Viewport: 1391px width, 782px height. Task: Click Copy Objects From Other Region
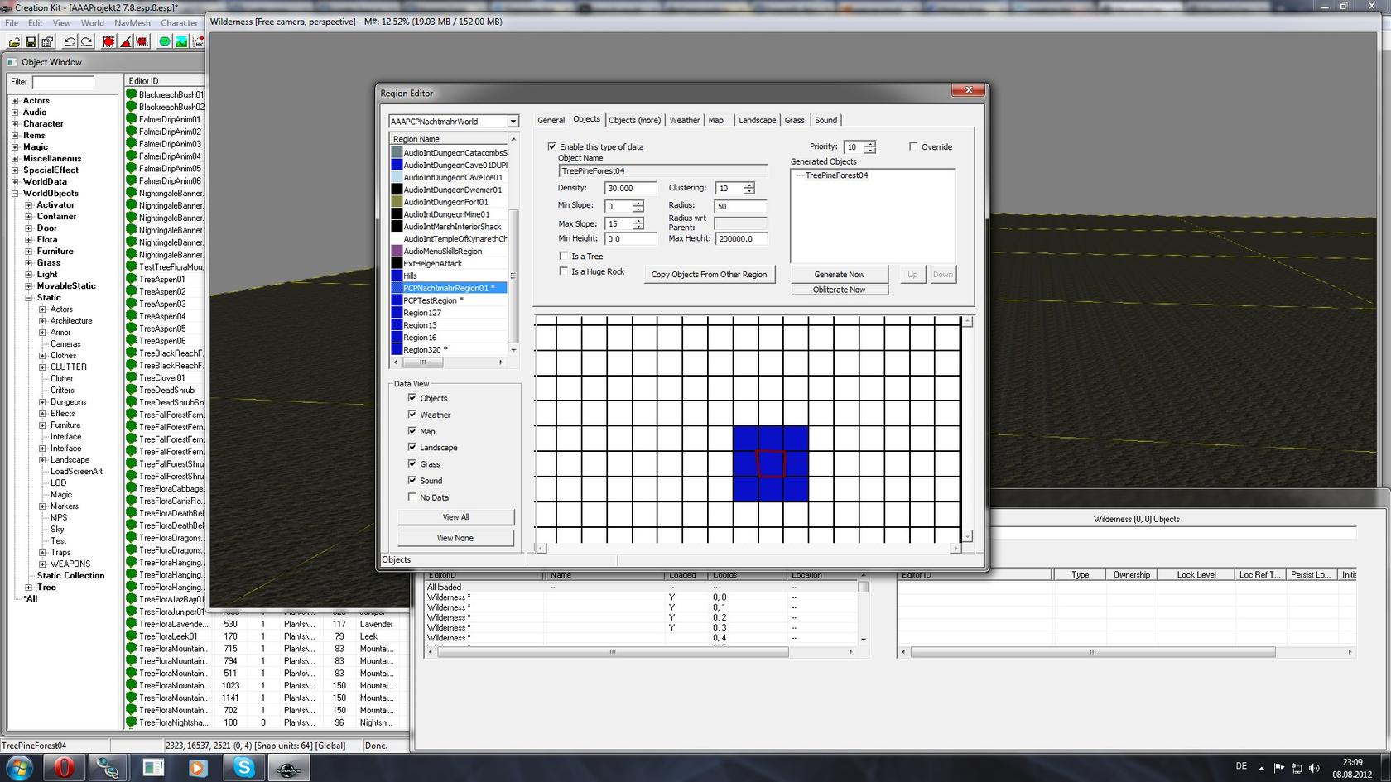709,275
